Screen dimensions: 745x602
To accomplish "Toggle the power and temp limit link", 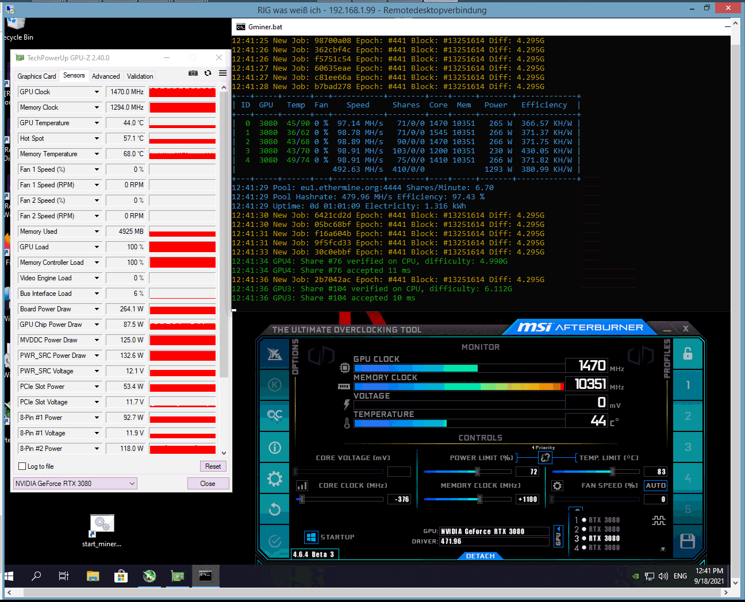I will [545, 457].
